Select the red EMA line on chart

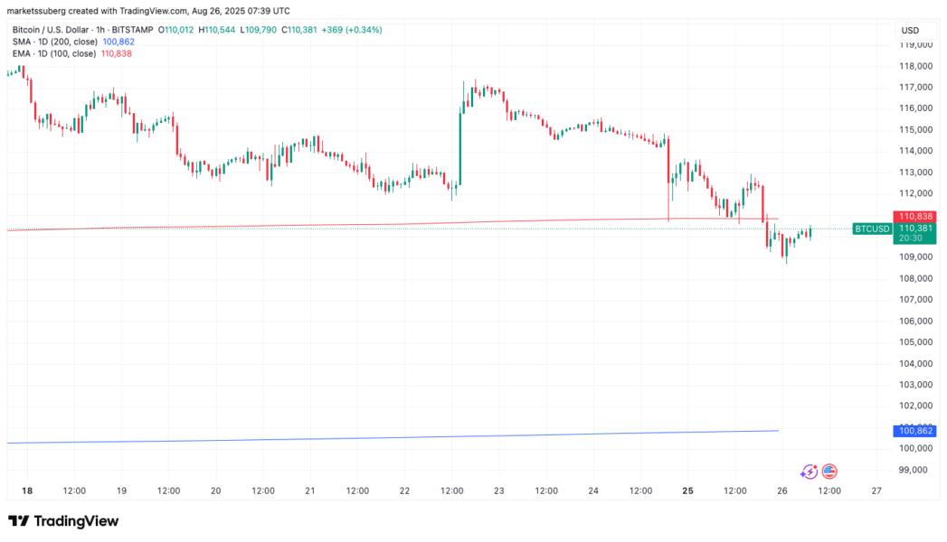[362, 224]
